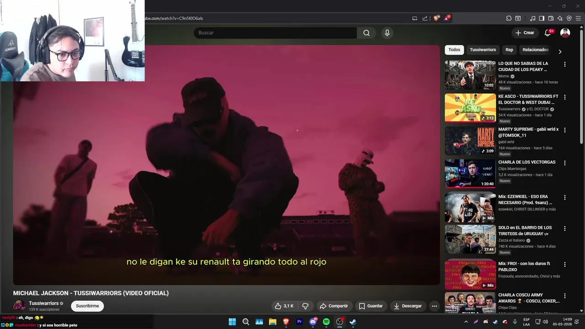Open options for SOLO en EL BARRIO video
The height and width of the screenshot is (329, 585).
tap(565, 228)
